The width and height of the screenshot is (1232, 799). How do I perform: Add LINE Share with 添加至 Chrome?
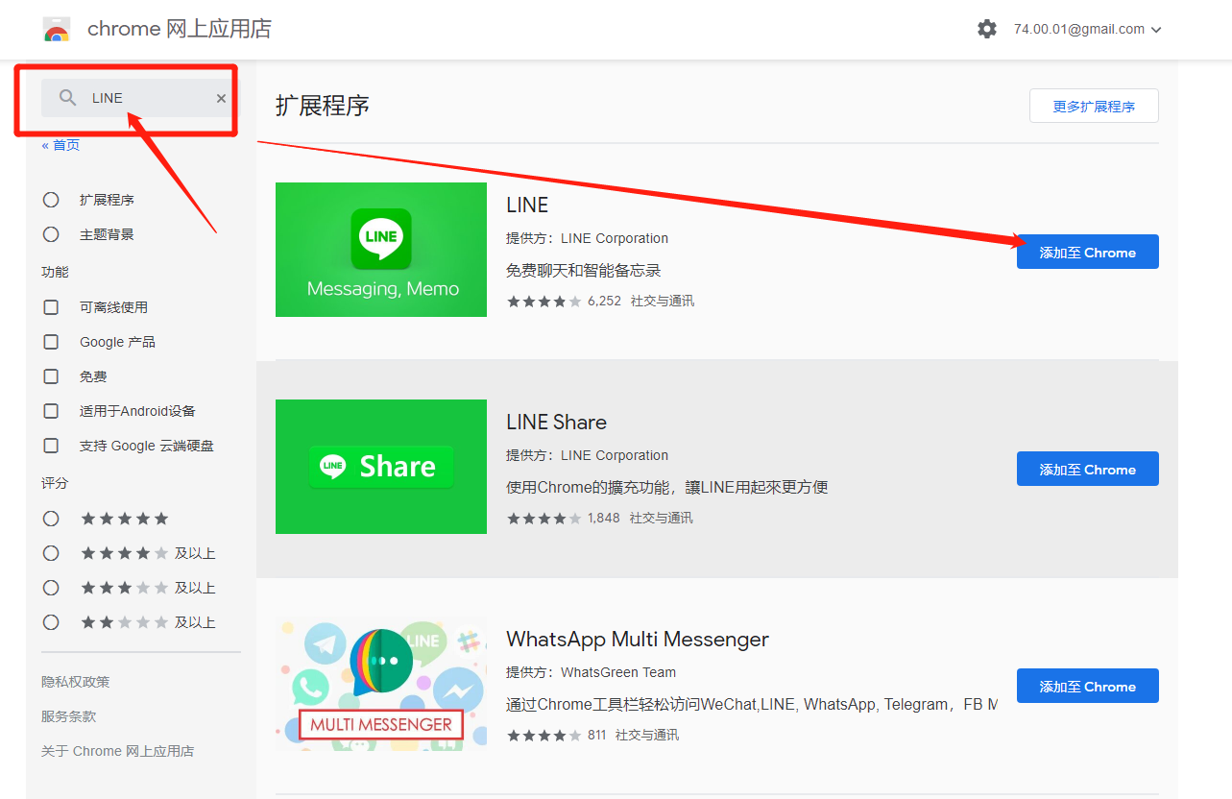[1088, 469]
